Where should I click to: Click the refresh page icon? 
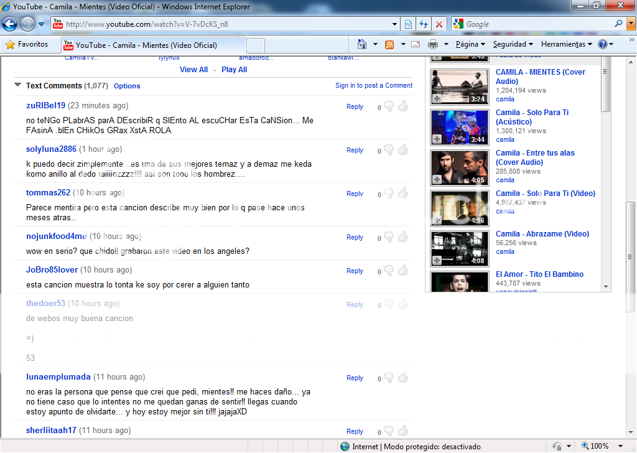click(x=424, y=24)
